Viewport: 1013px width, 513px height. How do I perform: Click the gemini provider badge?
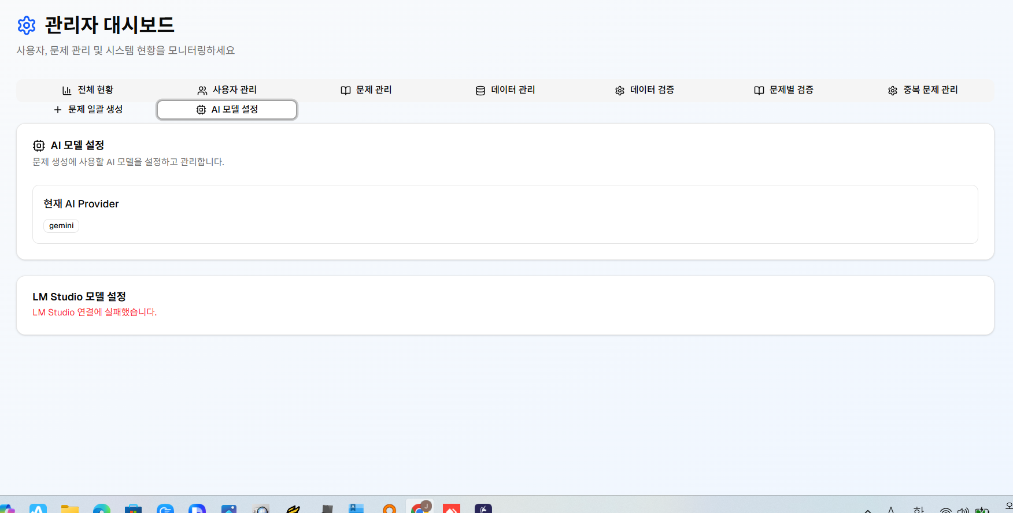coord(61,226)
